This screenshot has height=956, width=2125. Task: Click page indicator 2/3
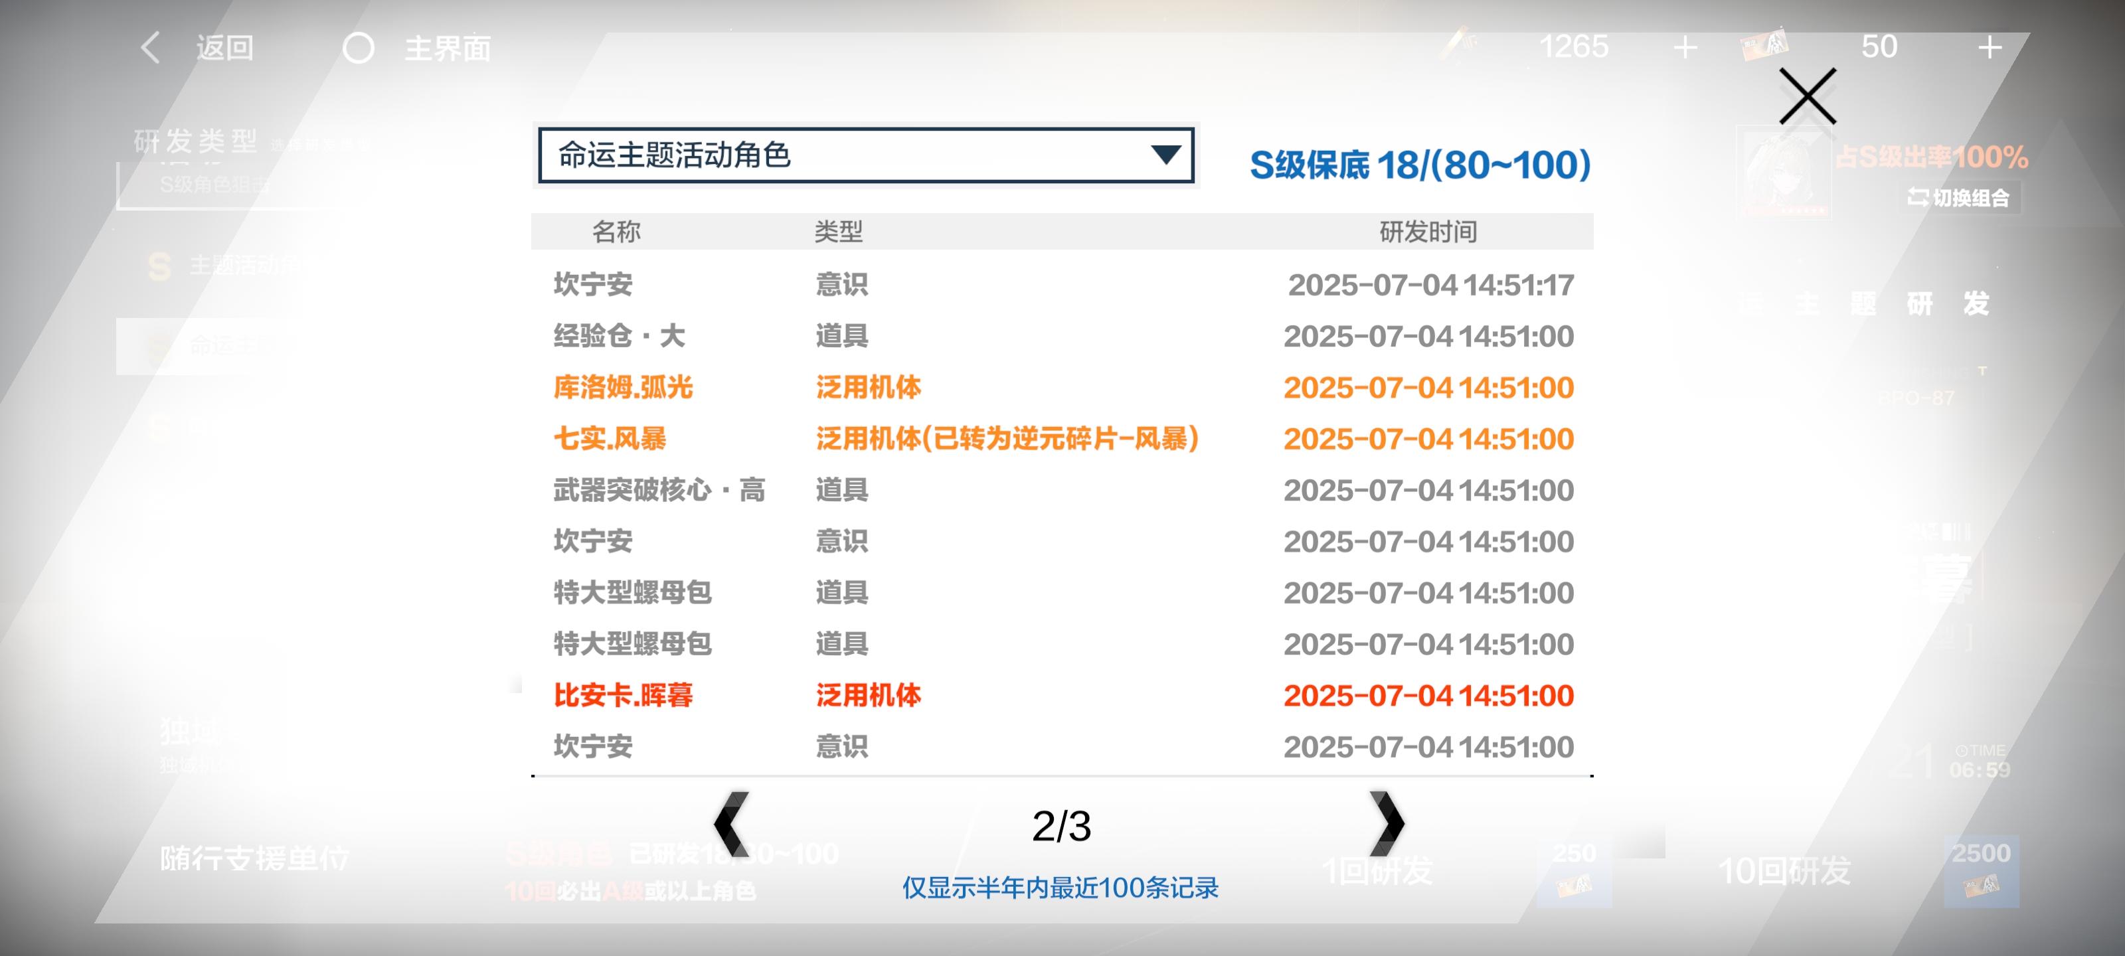(1061, 826)
